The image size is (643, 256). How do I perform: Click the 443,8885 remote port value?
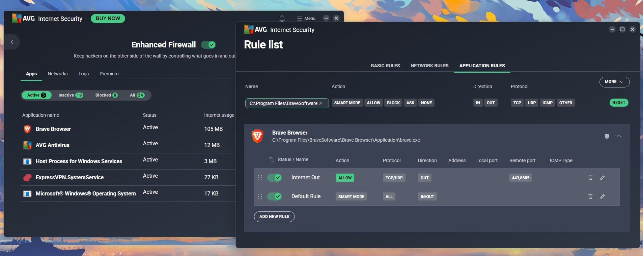(x=521, y=178)
